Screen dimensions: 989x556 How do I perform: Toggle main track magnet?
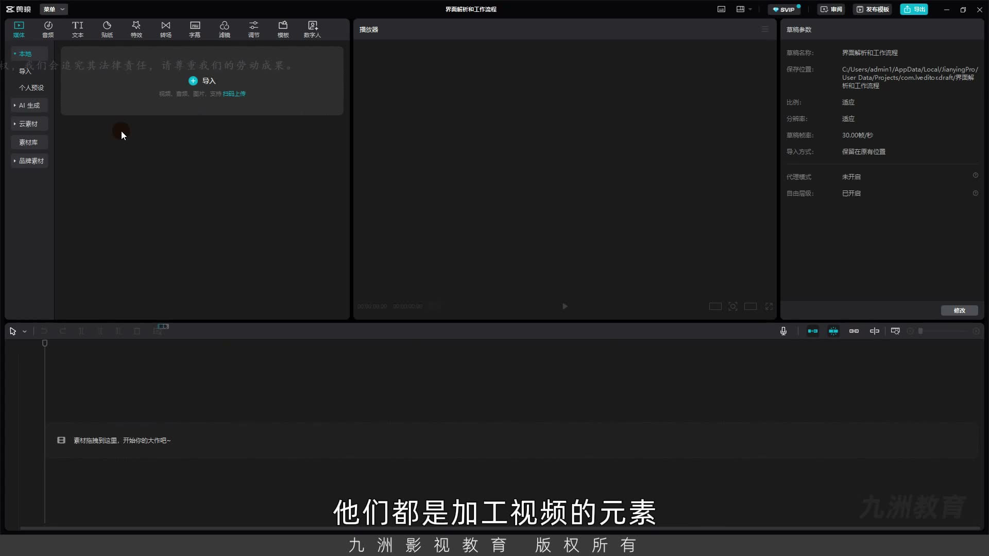813,331
